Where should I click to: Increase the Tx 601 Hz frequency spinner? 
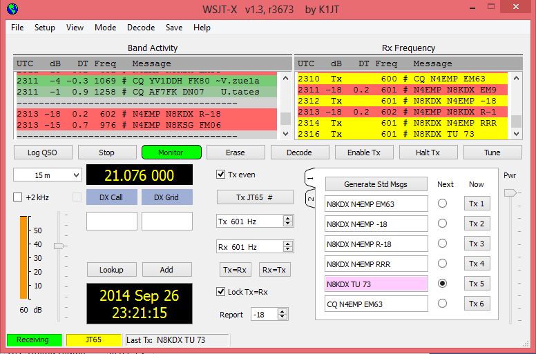point(287,218)
